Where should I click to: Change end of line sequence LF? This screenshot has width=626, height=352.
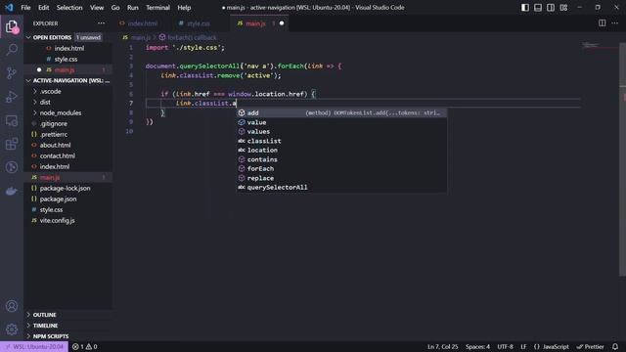click(x=523, y=347)
